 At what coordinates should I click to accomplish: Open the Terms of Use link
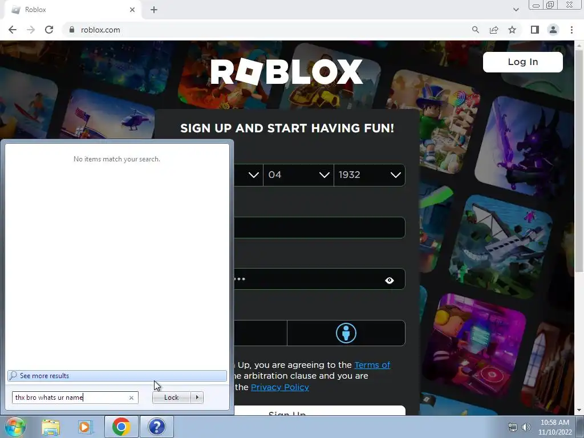point(372,365)
